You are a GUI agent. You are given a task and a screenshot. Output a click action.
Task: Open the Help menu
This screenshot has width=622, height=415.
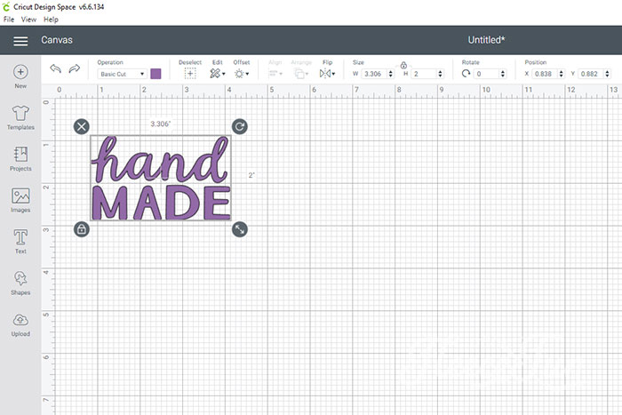(x=51, y=20)
